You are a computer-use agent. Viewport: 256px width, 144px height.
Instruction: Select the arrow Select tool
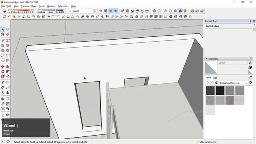3,29
